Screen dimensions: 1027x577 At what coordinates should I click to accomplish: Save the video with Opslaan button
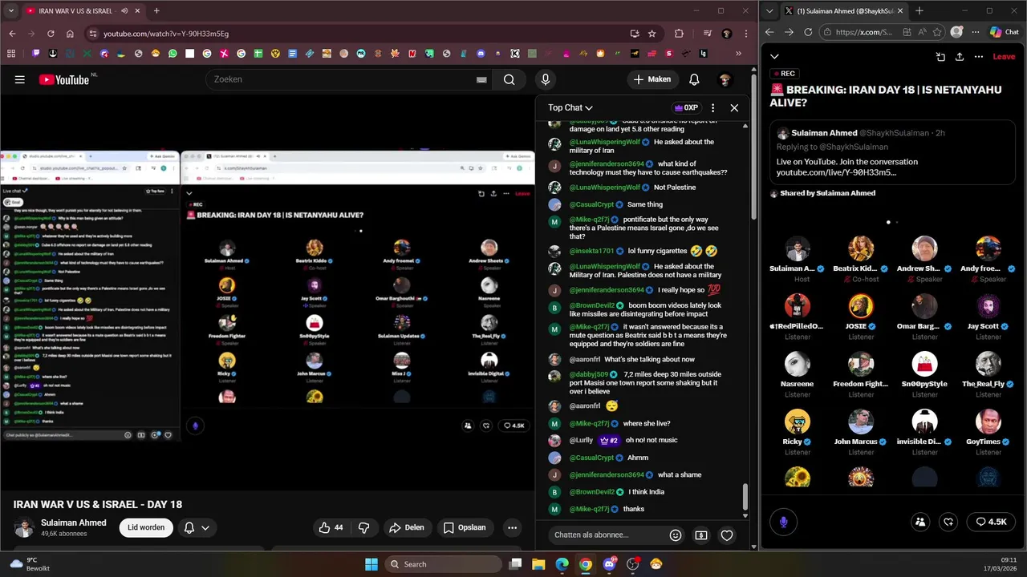(465, 527)
